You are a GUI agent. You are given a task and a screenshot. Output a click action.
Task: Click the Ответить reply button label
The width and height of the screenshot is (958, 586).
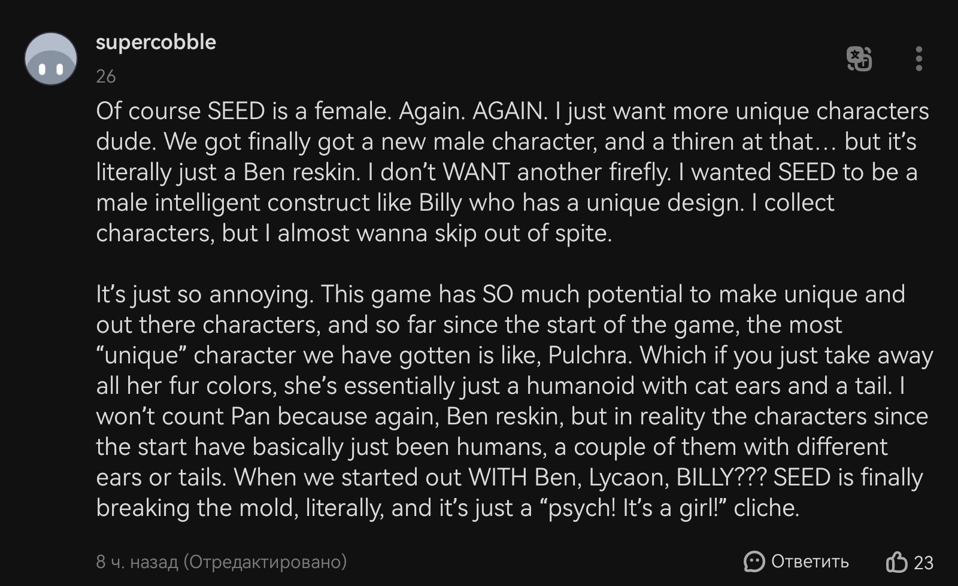point(810,561)
